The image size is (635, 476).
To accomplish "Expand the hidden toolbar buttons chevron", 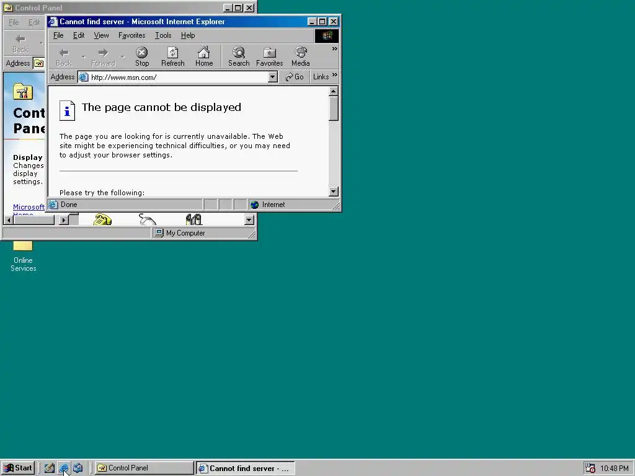I will pyautogui.click(x=334, y=49).
